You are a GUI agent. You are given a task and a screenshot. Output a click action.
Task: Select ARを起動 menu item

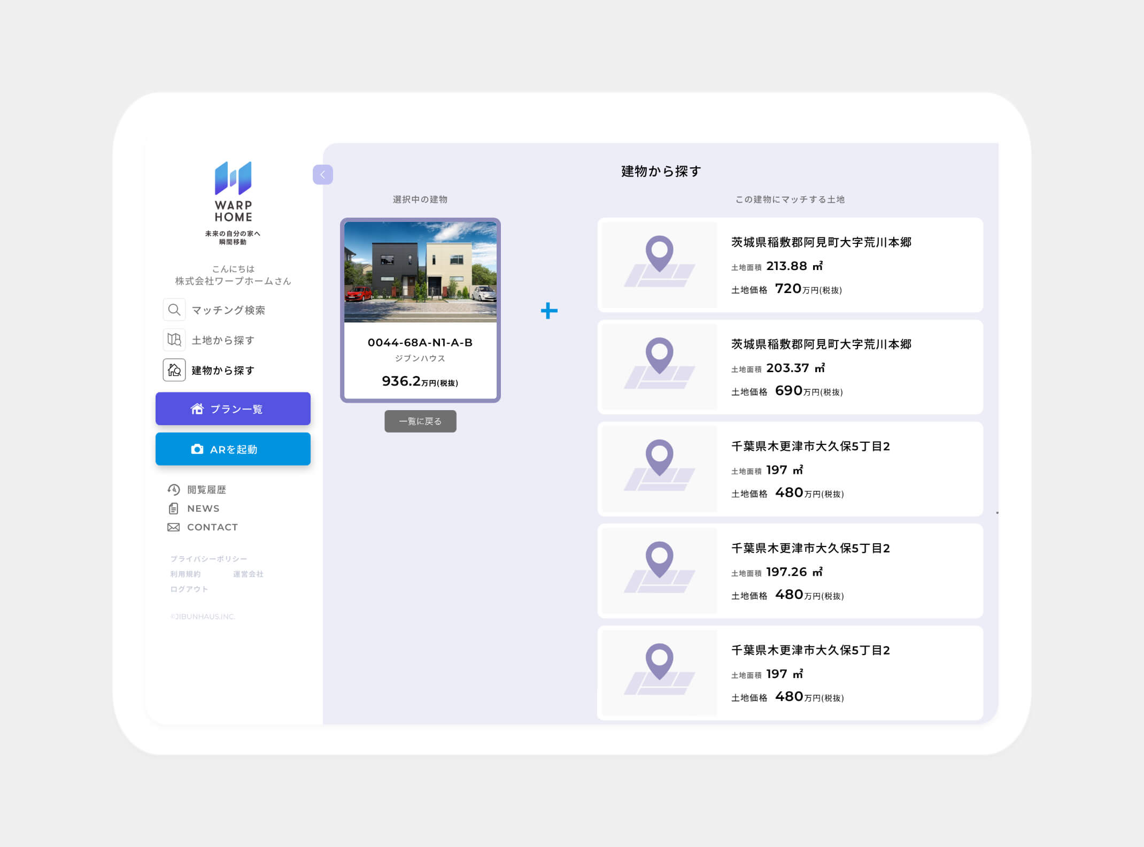point(233,449)
